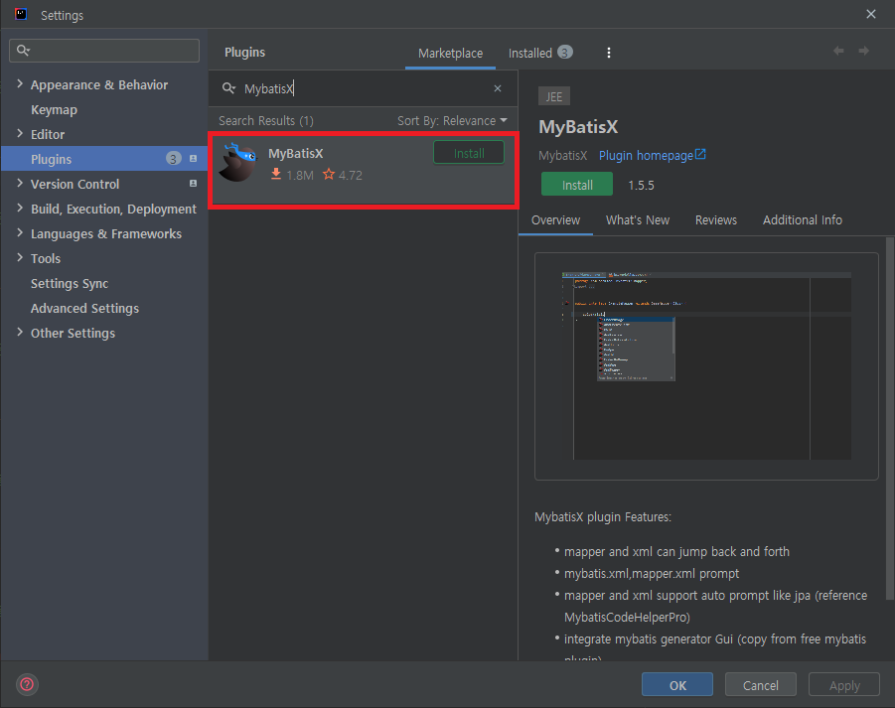Switch to the Installed tab

click(x=540, y=53)
